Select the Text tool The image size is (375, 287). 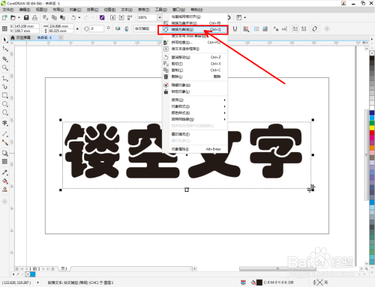[4, 123]
